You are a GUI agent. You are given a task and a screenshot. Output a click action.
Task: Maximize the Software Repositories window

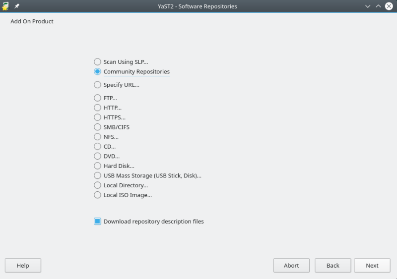tap(378, 6)
